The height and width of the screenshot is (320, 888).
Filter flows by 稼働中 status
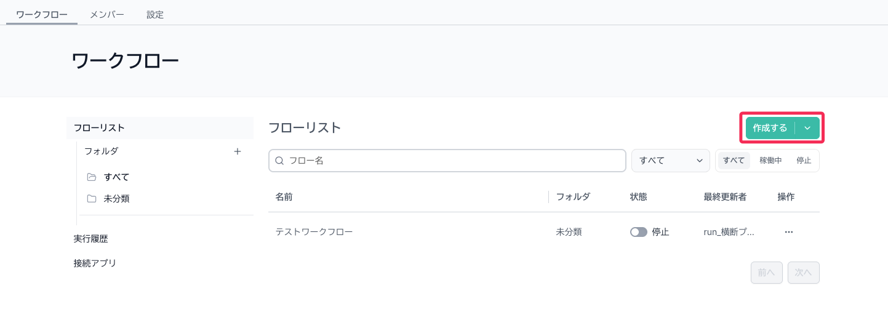[x=770, y=161]
